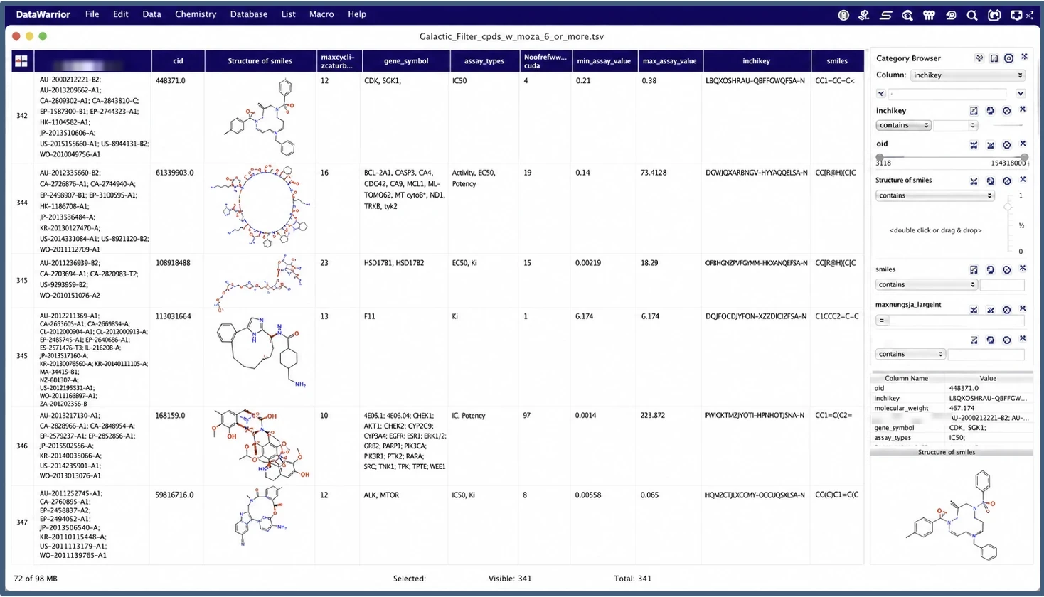Open the File menu
This screenshot has width=1044, height=597.
click(92, 14)
